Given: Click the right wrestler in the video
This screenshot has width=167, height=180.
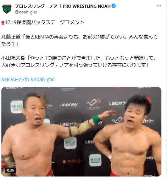Looking at the screenshot, I should (x=129, y=135).
